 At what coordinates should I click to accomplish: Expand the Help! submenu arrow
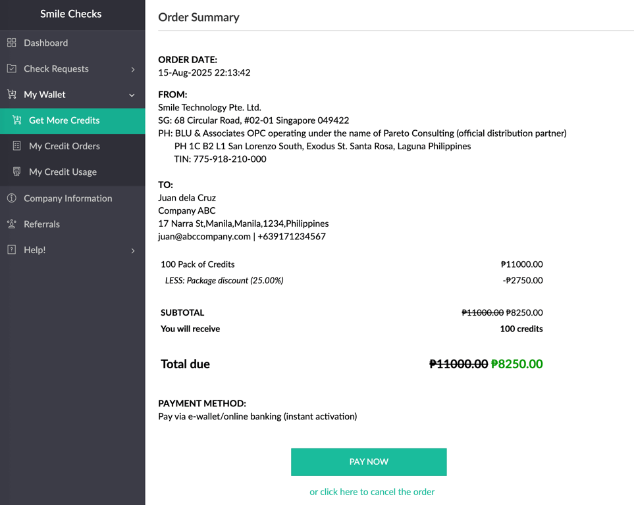133,251
